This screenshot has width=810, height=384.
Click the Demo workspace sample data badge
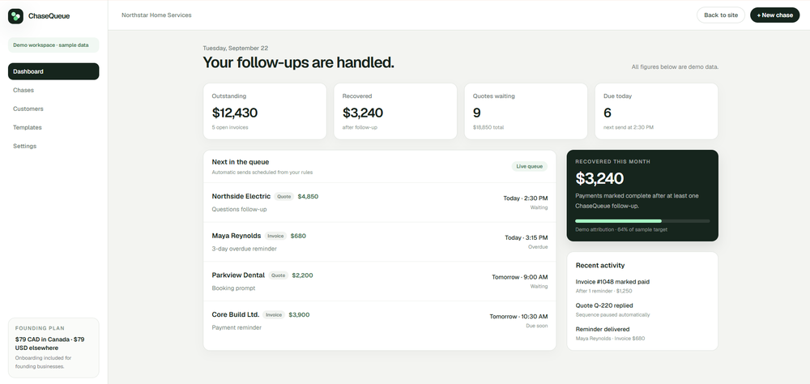[x=53, y=45]
